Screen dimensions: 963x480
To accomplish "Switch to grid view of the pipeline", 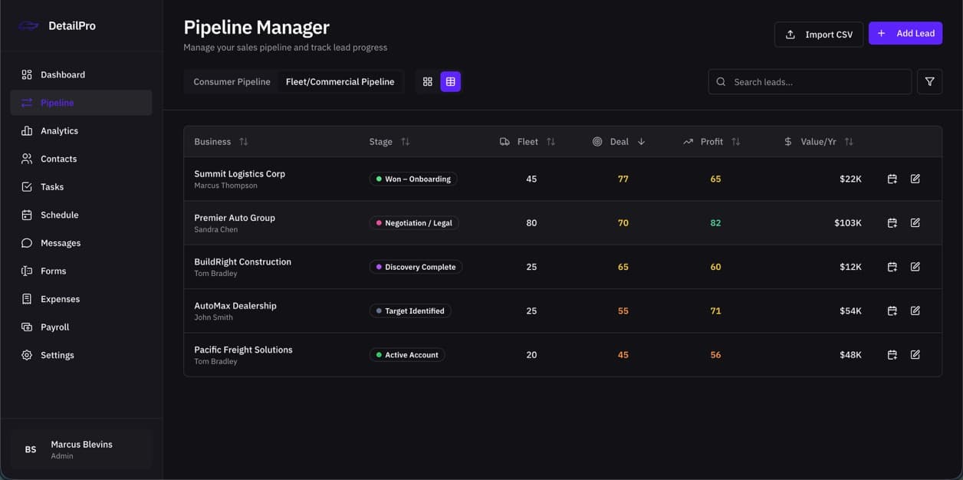I will click(427, 81).
